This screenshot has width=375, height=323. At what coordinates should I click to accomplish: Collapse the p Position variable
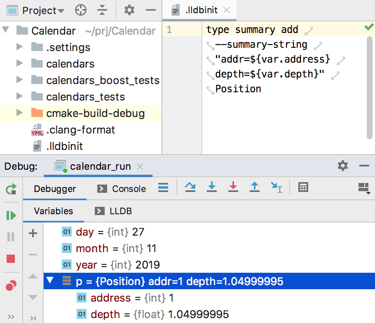click(x=50, y=281)
